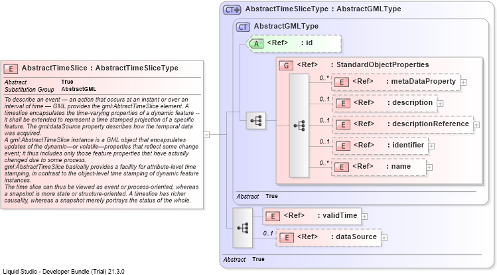This screenshot has height=275, width=497.
Task: Select '<Ref> : descriptionReference' label
Action: coord(411,124)
